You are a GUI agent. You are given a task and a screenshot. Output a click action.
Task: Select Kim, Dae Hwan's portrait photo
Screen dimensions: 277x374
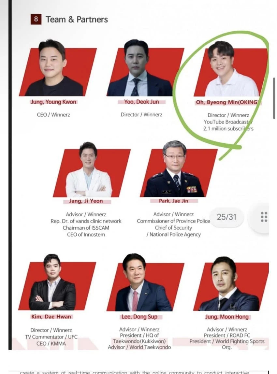coord(57,282)
